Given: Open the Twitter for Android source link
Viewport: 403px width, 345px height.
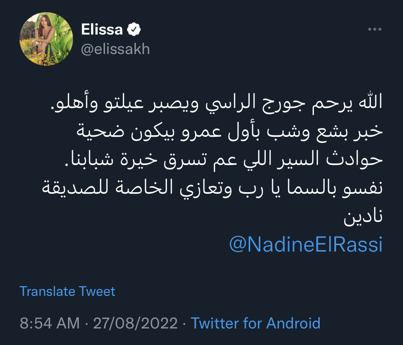Looking at the screenshot, I should pos(256,323).
